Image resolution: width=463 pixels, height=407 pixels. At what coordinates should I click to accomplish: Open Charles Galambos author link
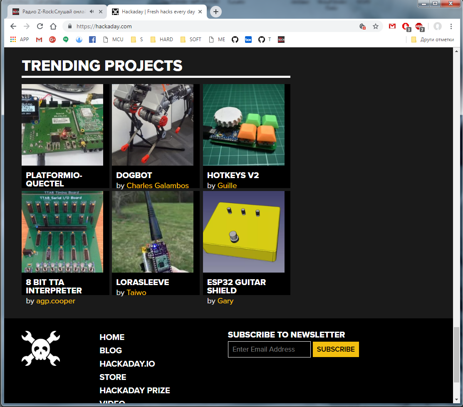tap(157, 186)
